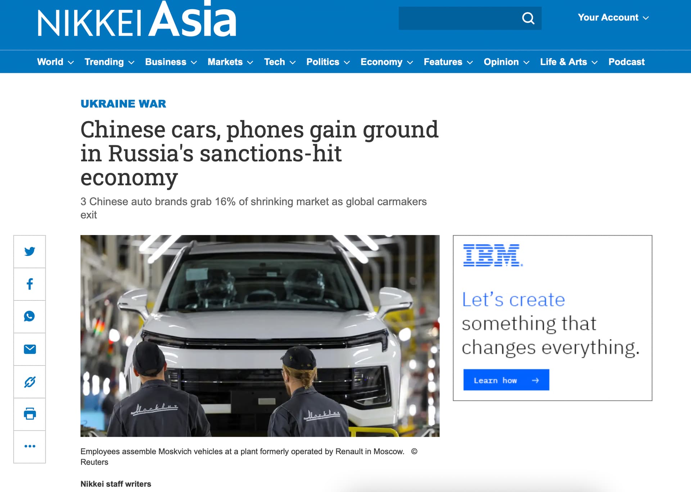Viewport: 691px width, 492px height.
Task: Open the Podcast menu item
Action: tap(626, 62)
